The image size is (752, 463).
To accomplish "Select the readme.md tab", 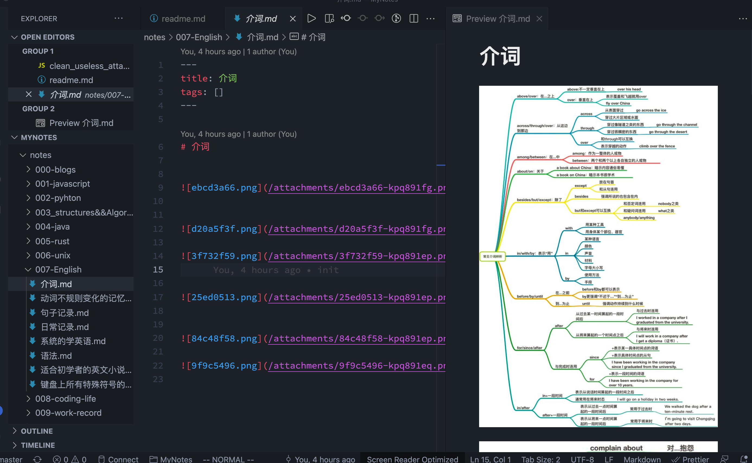I will 180,18.
